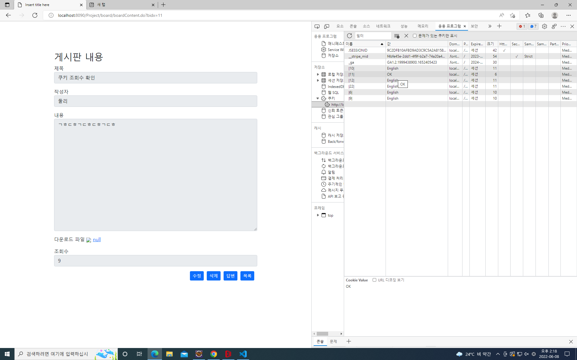Expand the session storage tree node

point(318,80)
